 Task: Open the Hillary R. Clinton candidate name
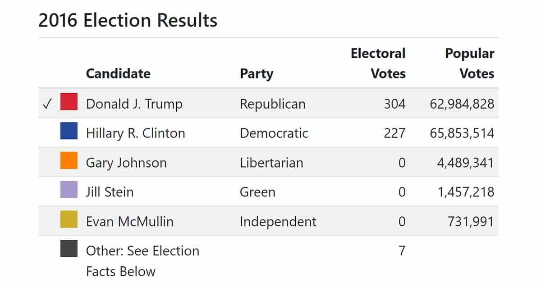(x=136, y=133)
